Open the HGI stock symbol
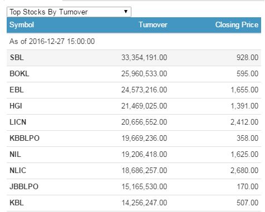 [x=16, y=106]
